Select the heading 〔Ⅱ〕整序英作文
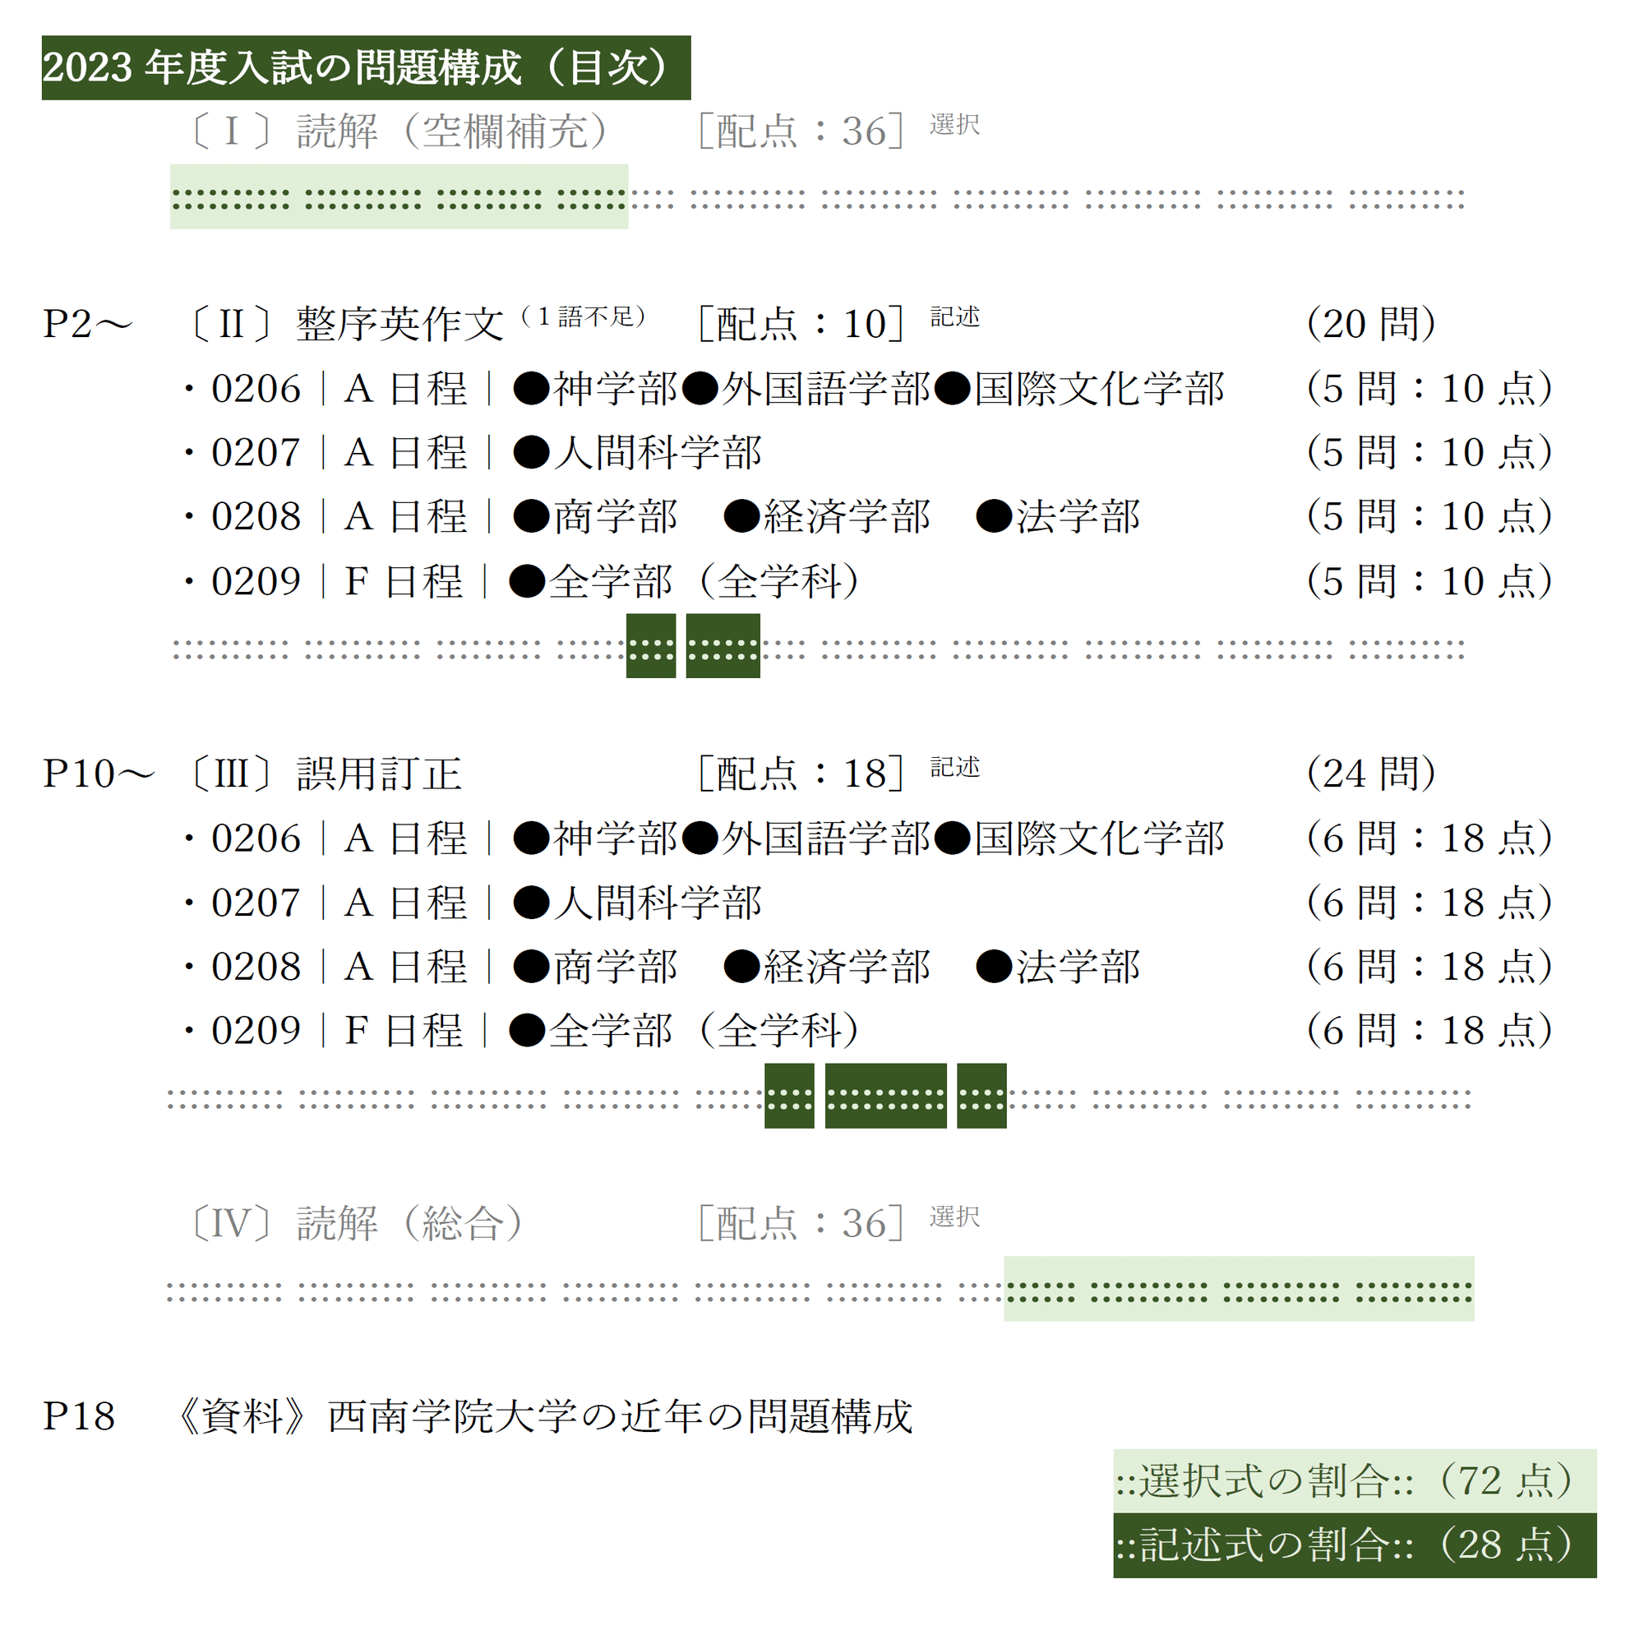Viewport: 1644px width, 1644px height. click(x=347, y=323)
